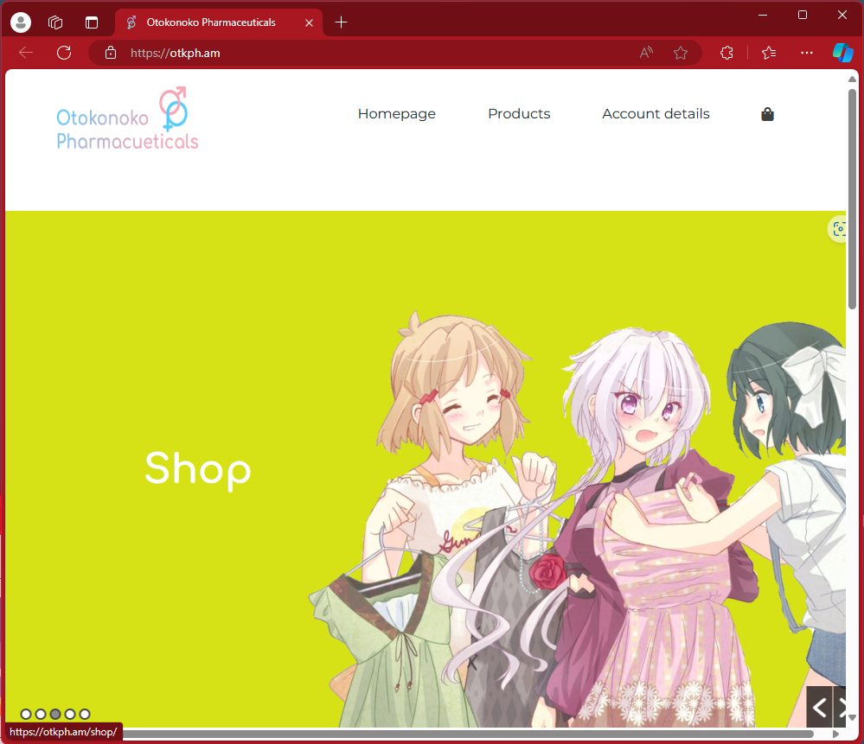The image size is (864, 744).
Task: Open the Favorites list icon
Action: (x=769, y=53)
